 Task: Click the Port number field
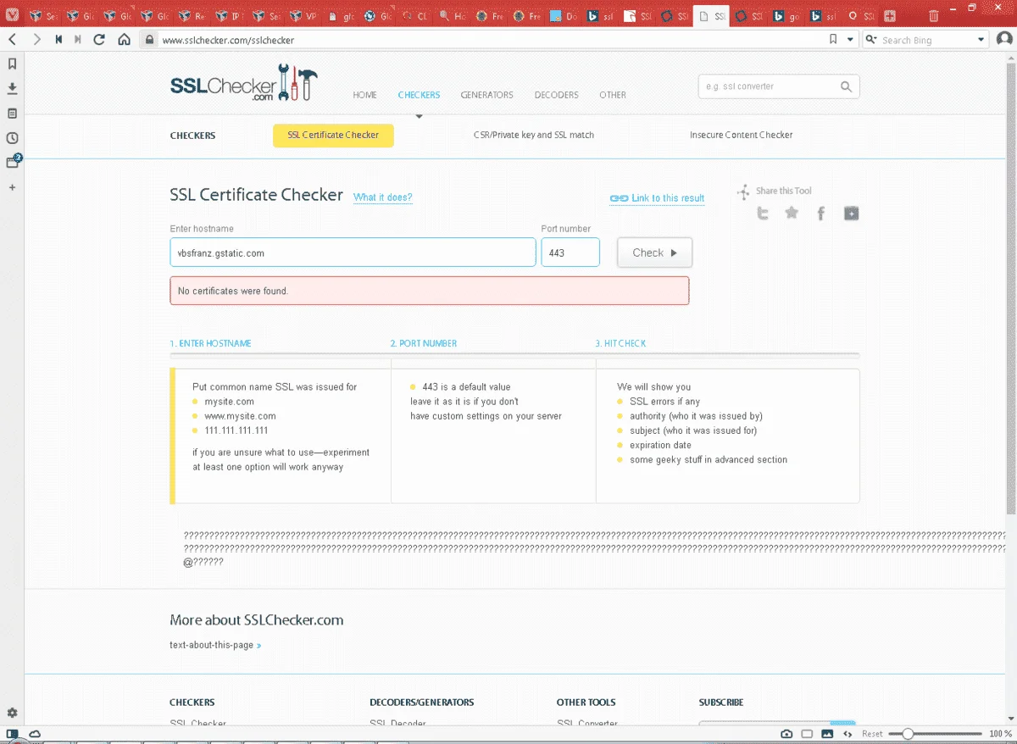[x=570, y=253]
